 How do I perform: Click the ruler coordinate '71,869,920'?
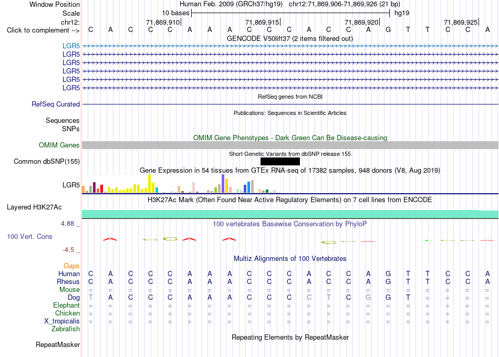coord(361,22)
